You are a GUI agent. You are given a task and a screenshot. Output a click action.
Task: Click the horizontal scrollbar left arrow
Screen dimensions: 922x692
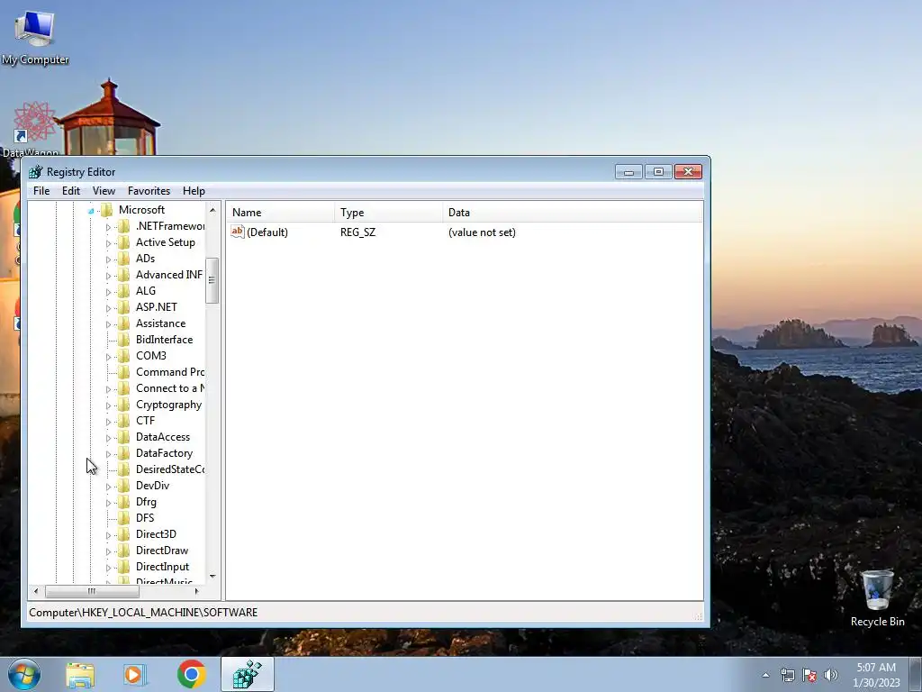click(x=36, y=591)
